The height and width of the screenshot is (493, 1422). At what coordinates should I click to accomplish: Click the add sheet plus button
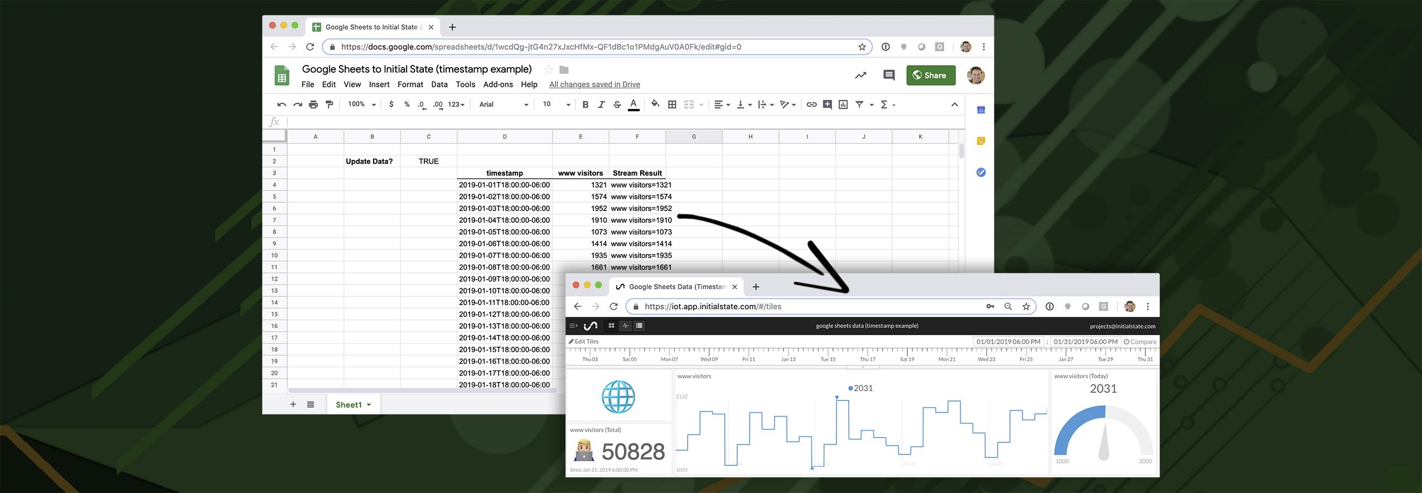293,404
